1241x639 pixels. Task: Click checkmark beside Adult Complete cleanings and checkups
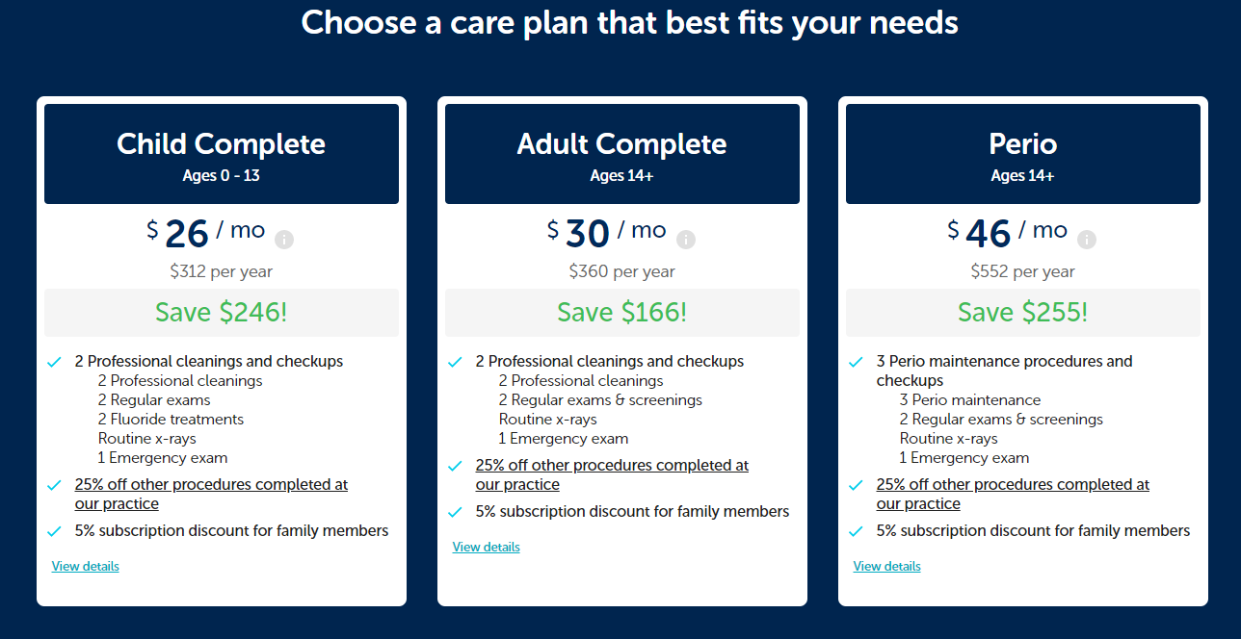coord(455,362)
